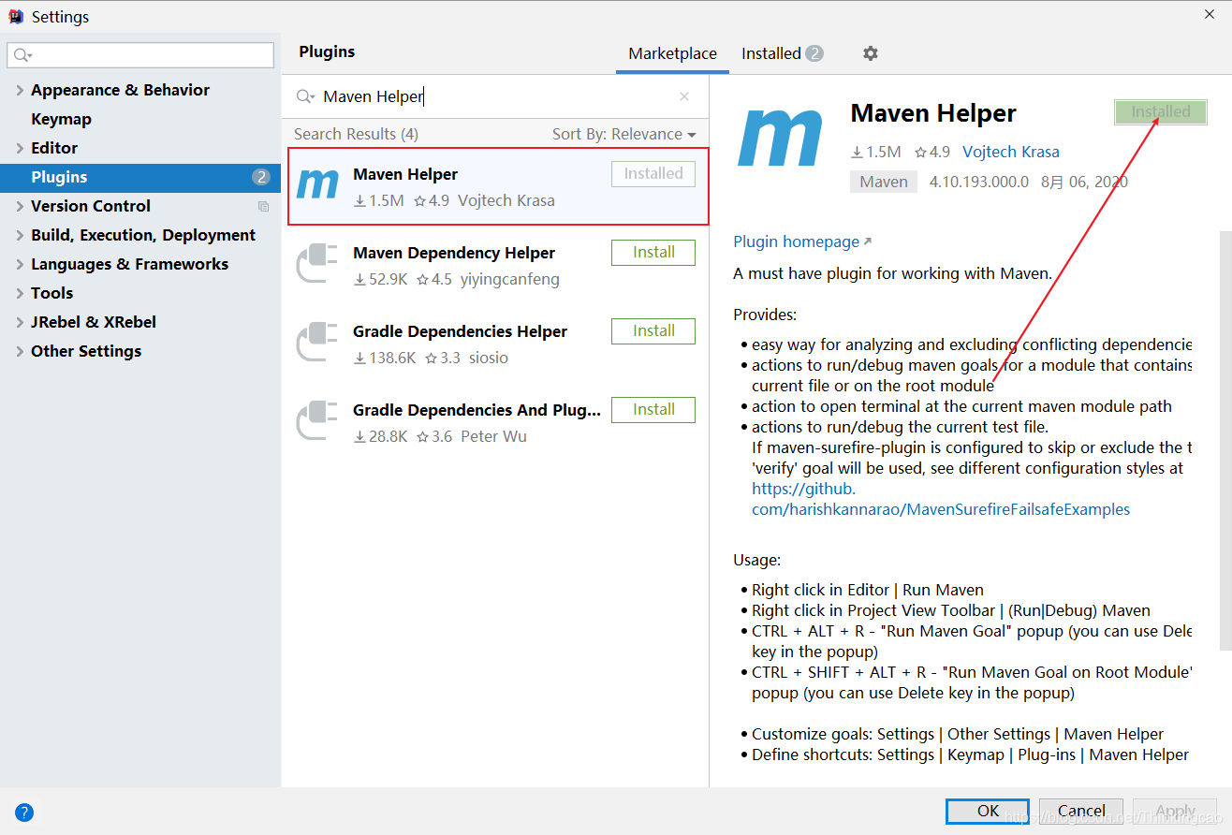
Task: Open Vojtech Krasa vendor link in details
Action: coord(1011,152)
